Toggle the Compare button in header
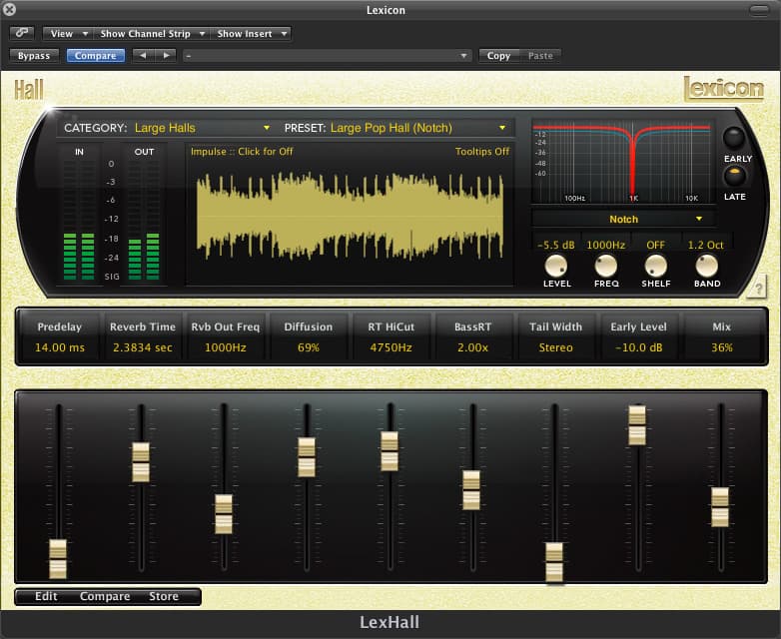This screenshot has height=639, width=781. (95, 55)
